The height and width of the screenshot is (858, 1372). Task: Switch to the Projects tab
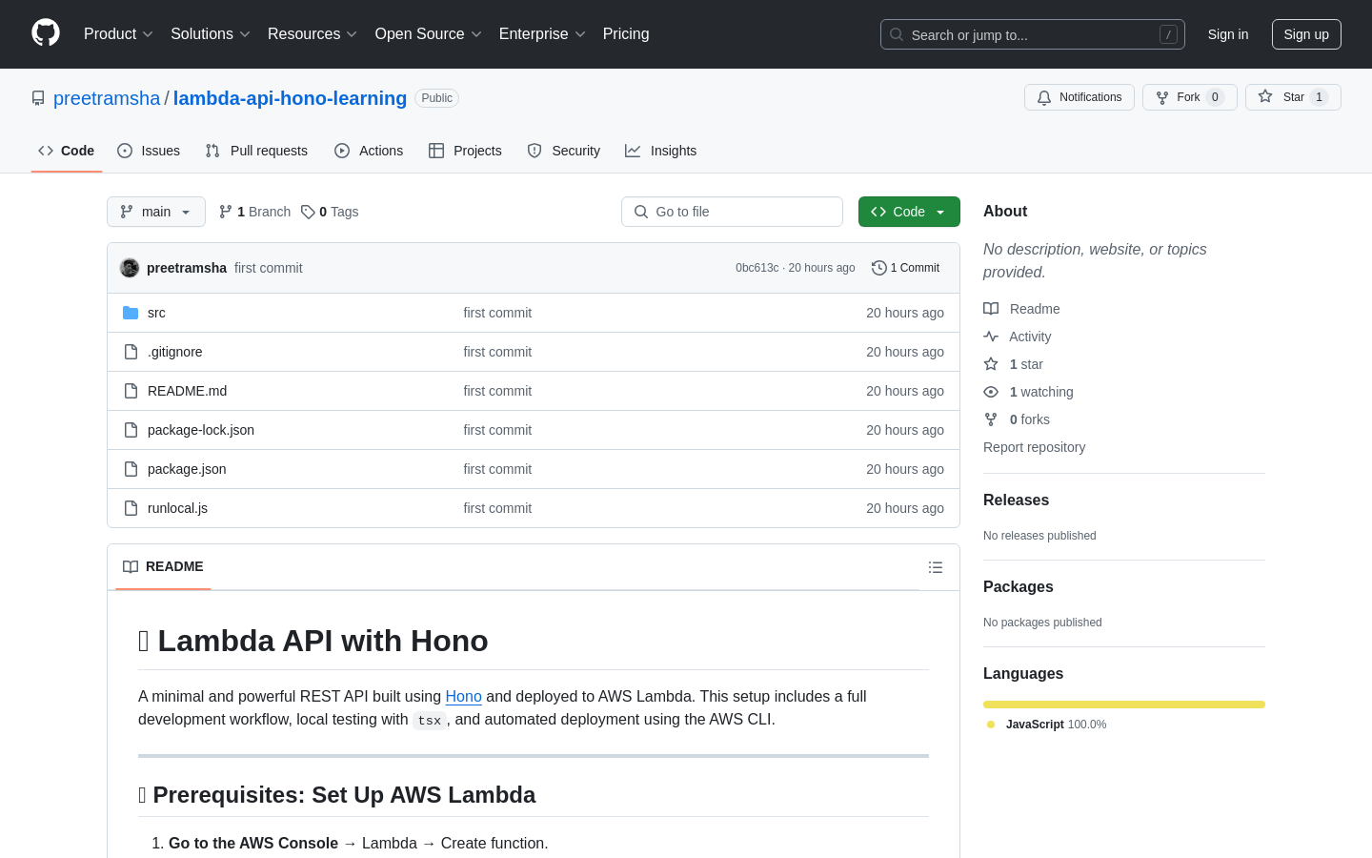click(x=465, y=151)
